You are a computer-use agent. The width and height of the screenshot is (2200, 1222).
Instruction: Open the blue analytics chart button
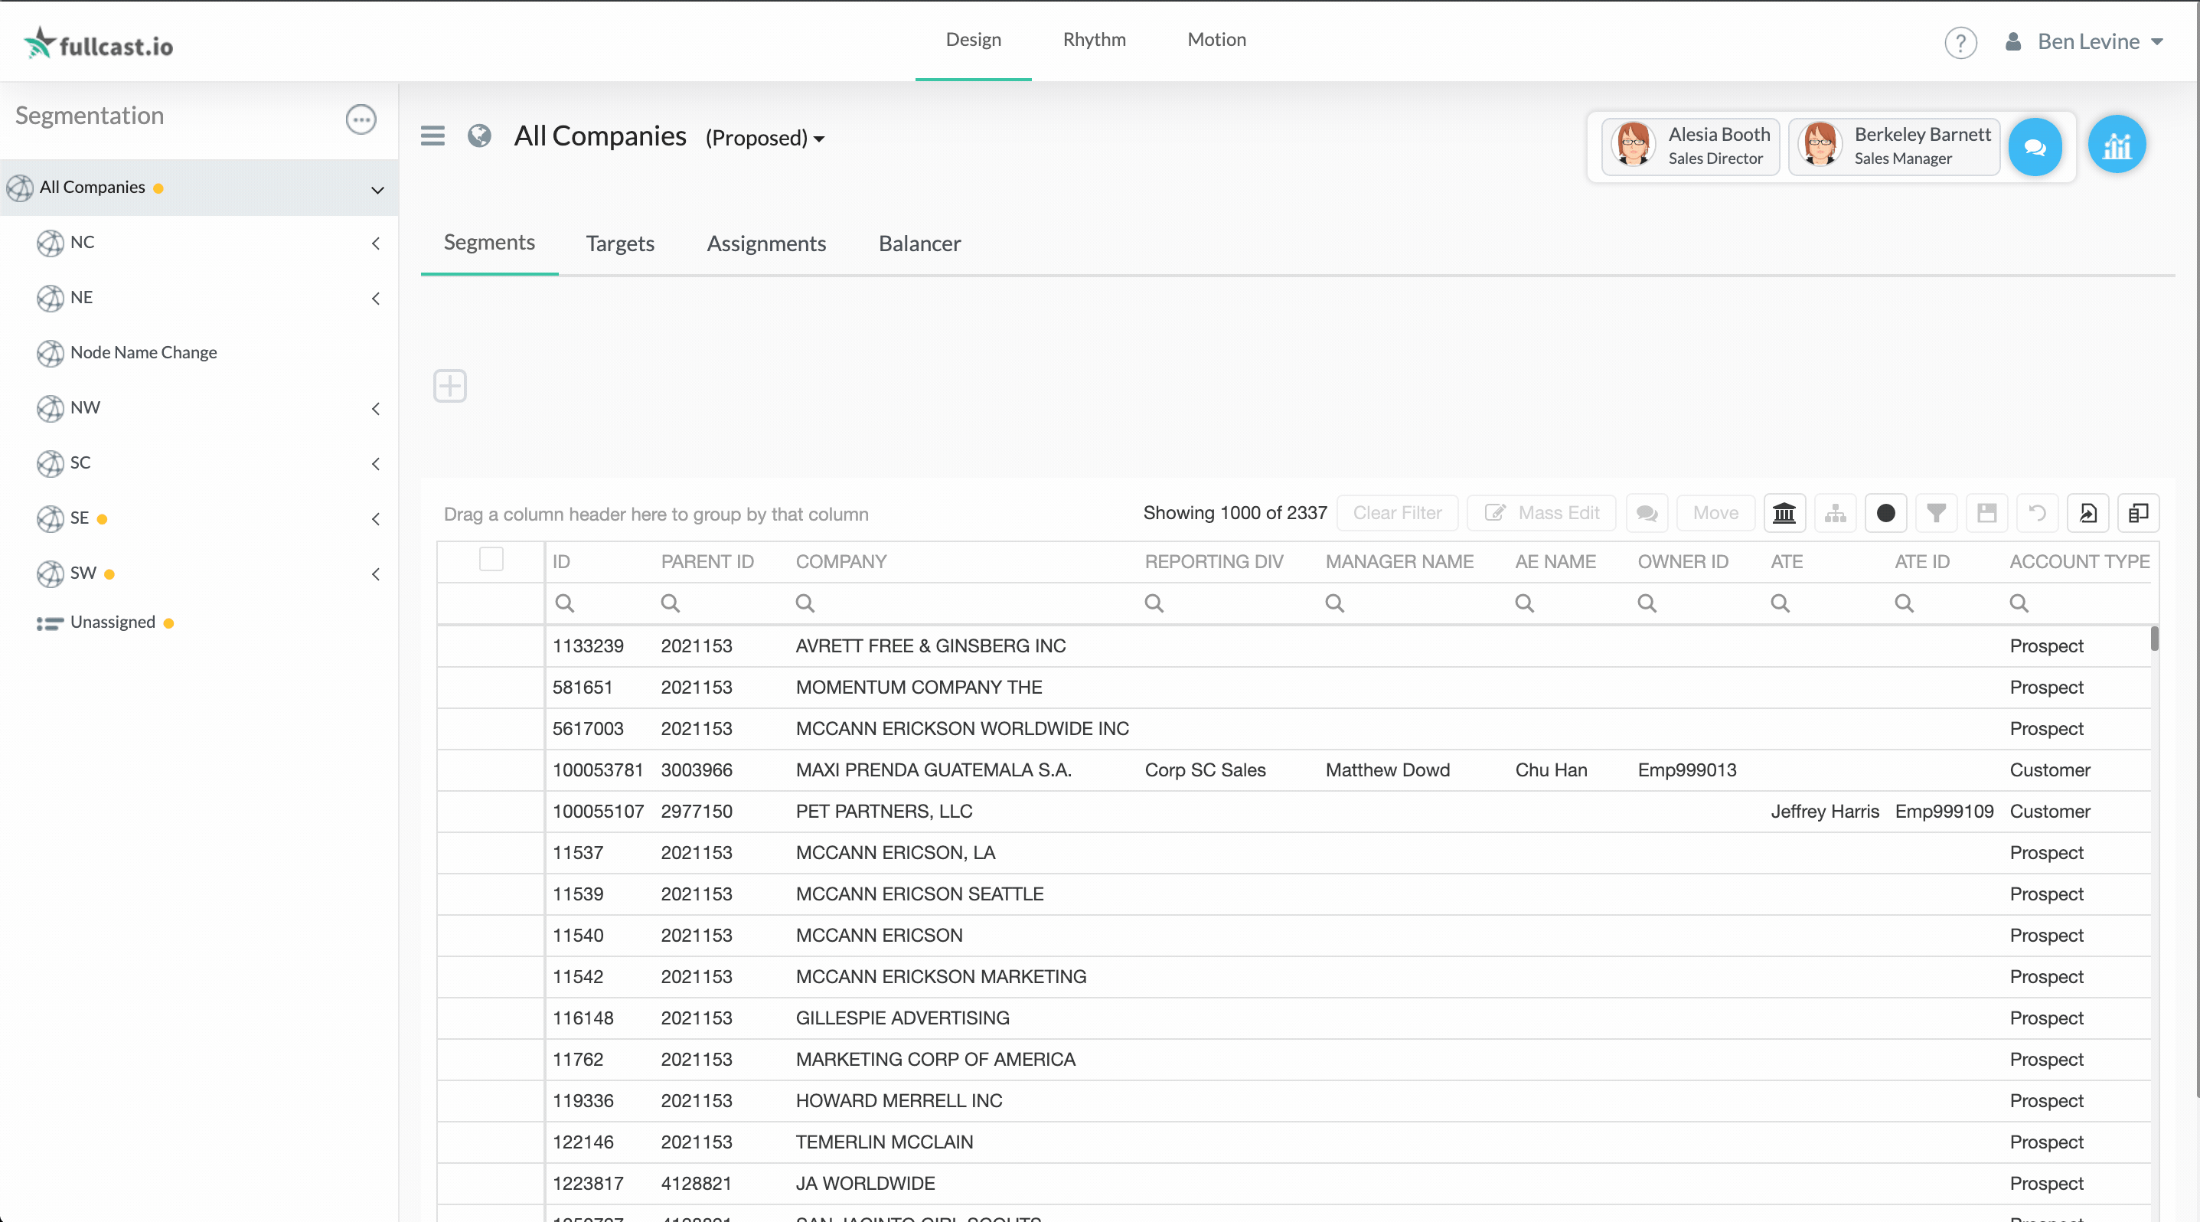tap(2117, 145)
